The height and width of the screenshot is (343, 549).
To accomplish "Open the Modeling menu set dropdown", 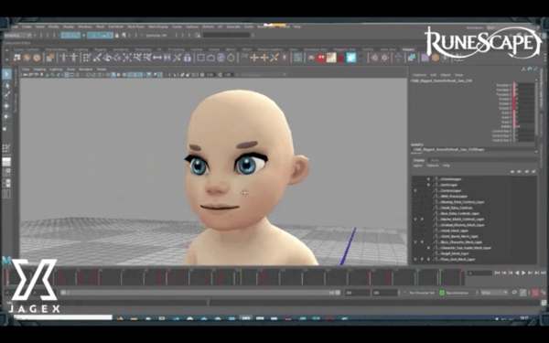I will [17, 36].
